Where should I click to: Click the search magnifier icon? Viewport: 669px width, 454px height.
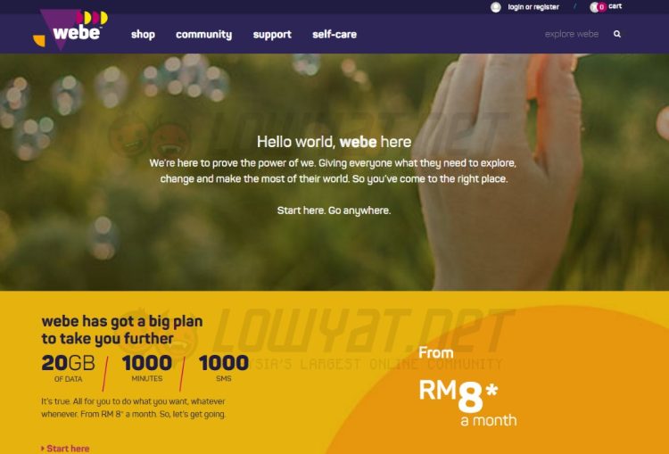pyautogui.click(x=617, y=34)
